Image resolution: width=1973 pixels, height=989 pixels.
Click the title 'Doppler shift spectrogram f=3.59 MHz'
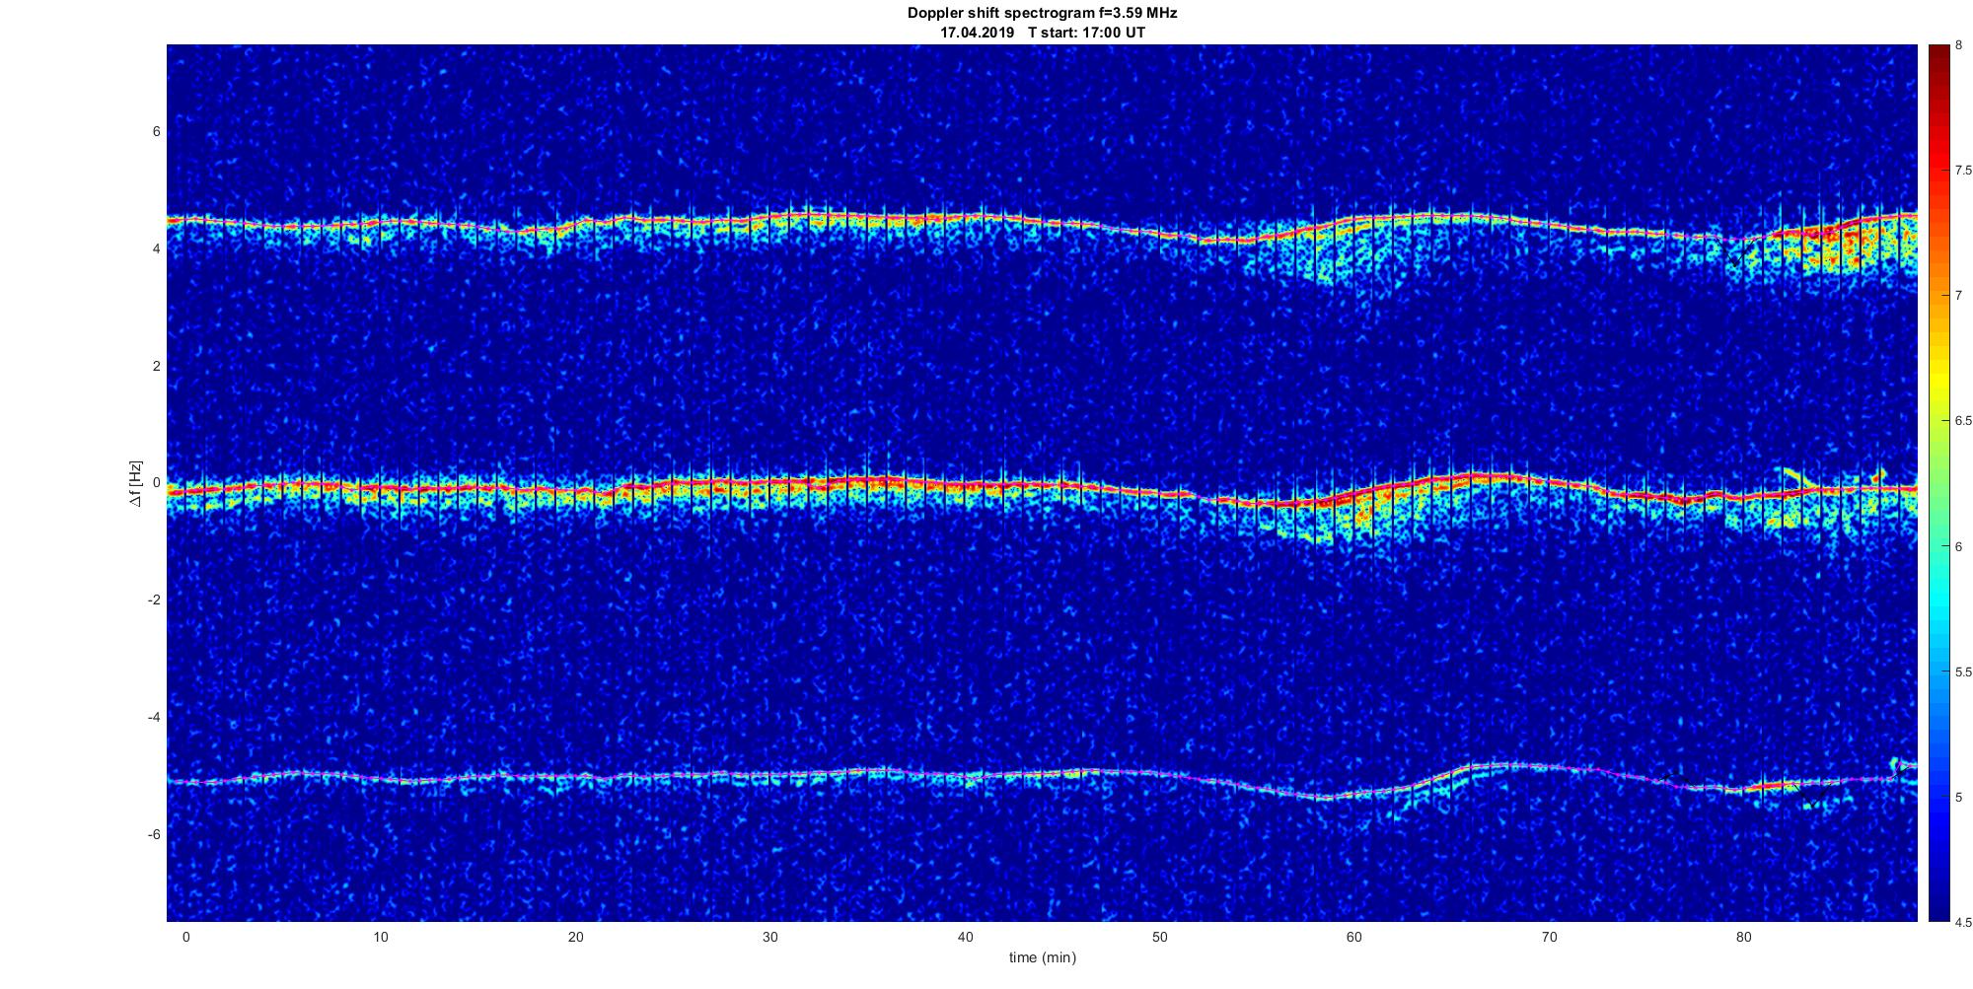click(x=1042, y=14)
